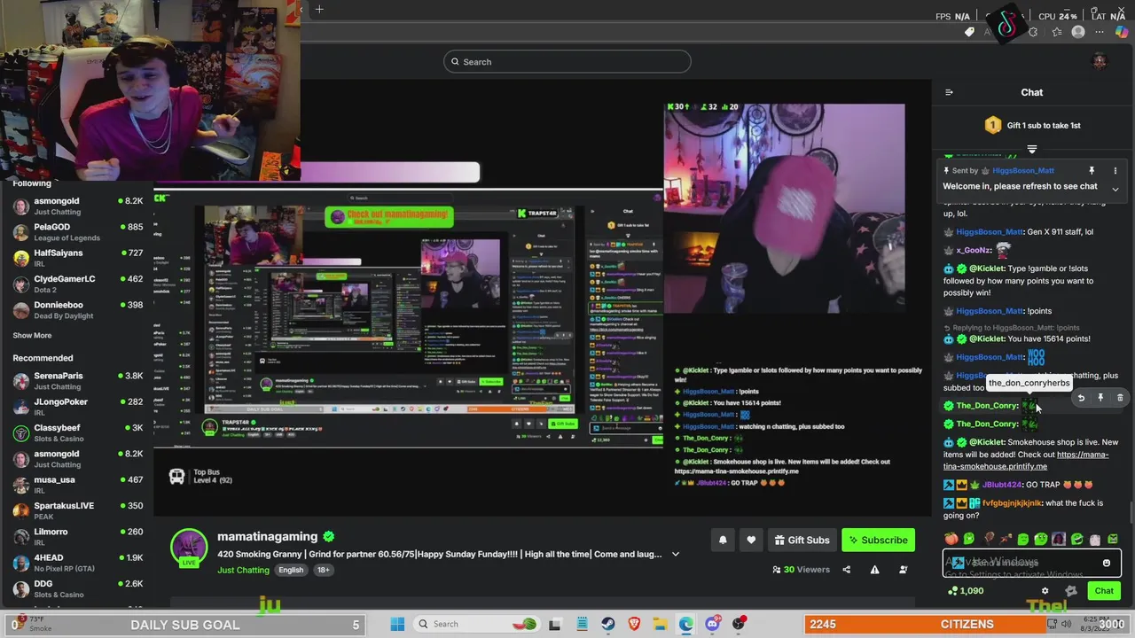The height and width of the screenshot is (638, 1135).
Task: Report the stream using warning icon
Action: 874,570
